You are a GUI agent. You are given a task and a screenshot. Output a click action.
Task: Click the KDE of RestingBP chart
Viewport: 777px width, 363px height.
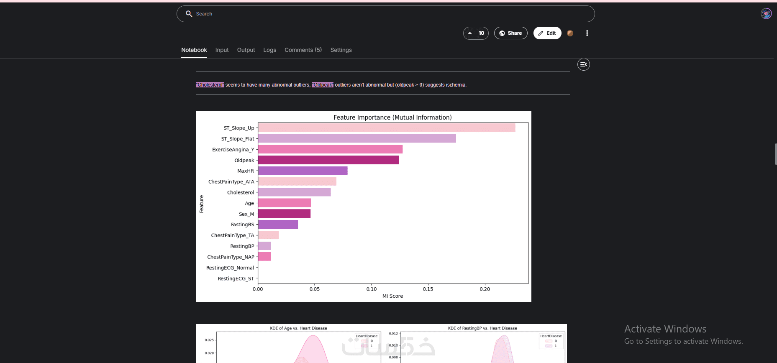[x=474, y=344]
